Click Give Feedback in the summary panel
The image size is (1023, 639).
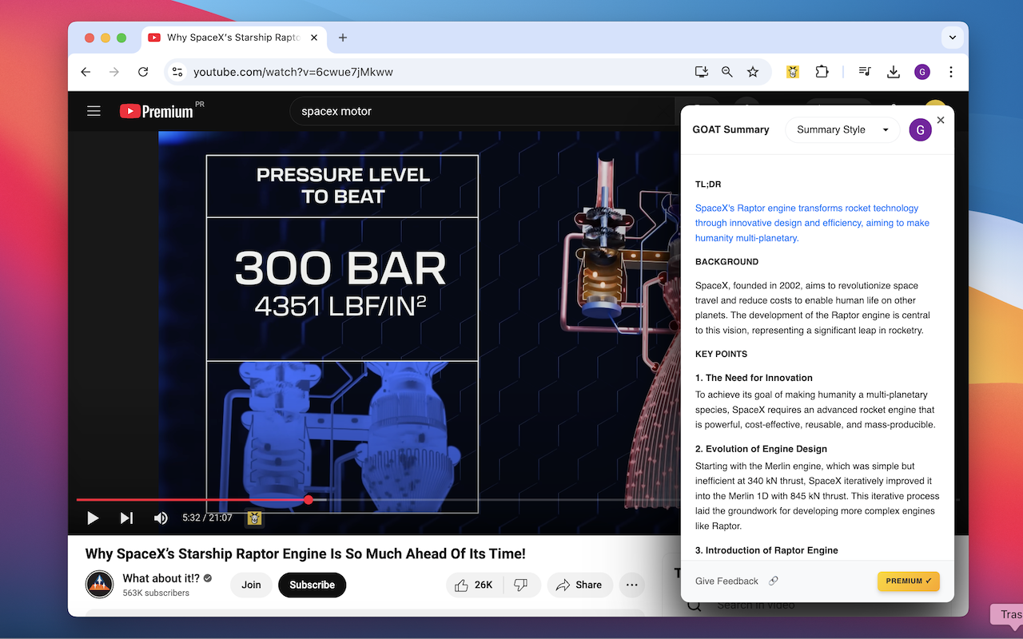726,581
